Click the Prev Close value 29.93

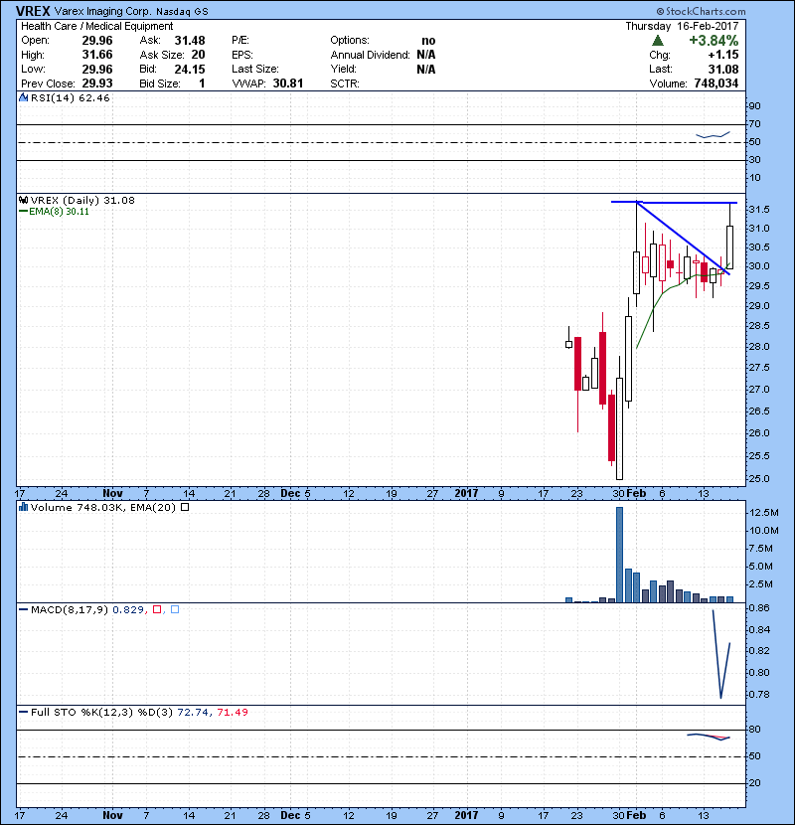pyautogui.click(x=97, y=83)
